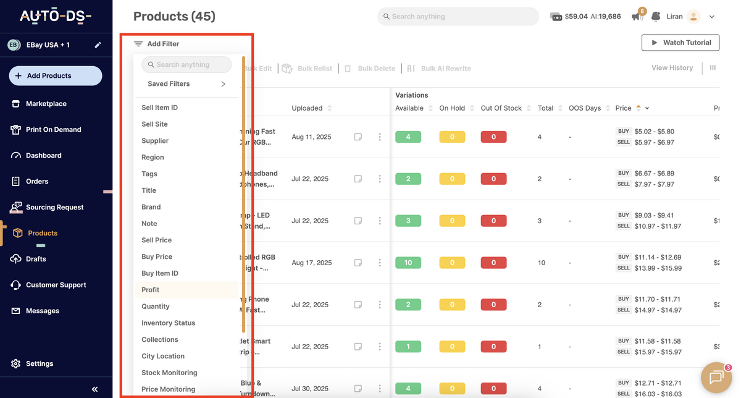Click the View History link
The height and width of the screenshot is (398, 741).
672,67
